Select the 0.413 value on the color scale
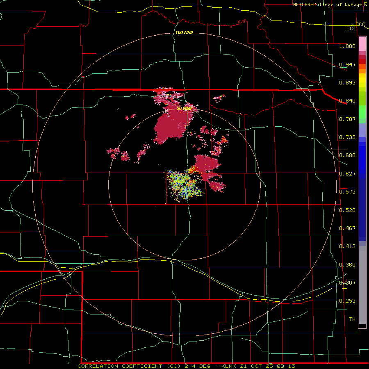 coord(347,246)
